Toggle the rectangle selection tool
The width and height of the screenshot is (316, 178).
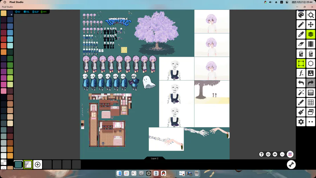301,64
